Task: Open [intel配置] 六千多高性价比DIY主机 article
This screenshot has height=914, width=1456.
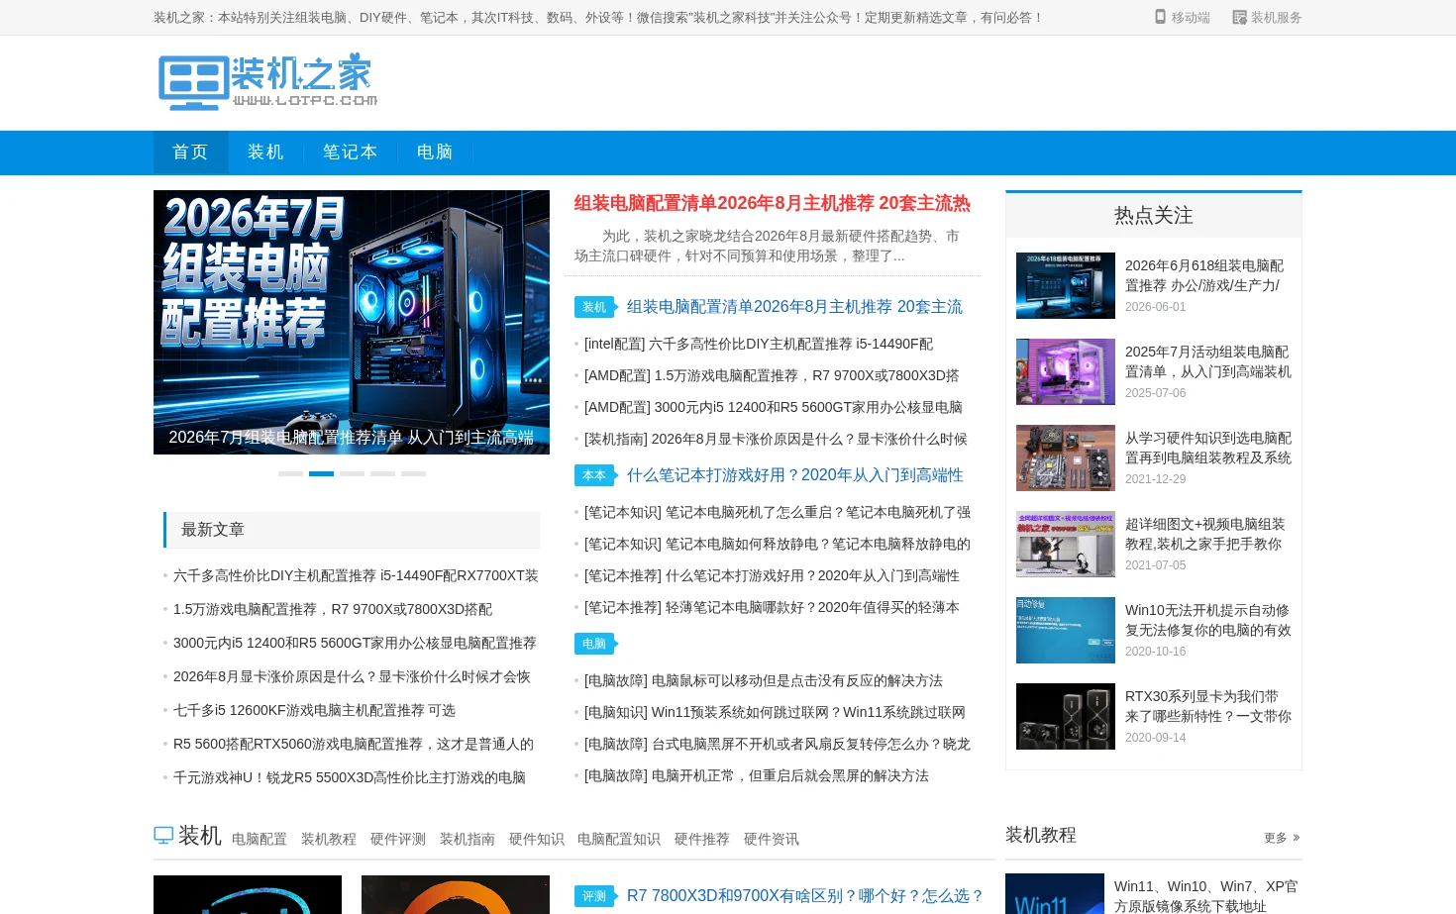Action: click(x=759, y=344)
